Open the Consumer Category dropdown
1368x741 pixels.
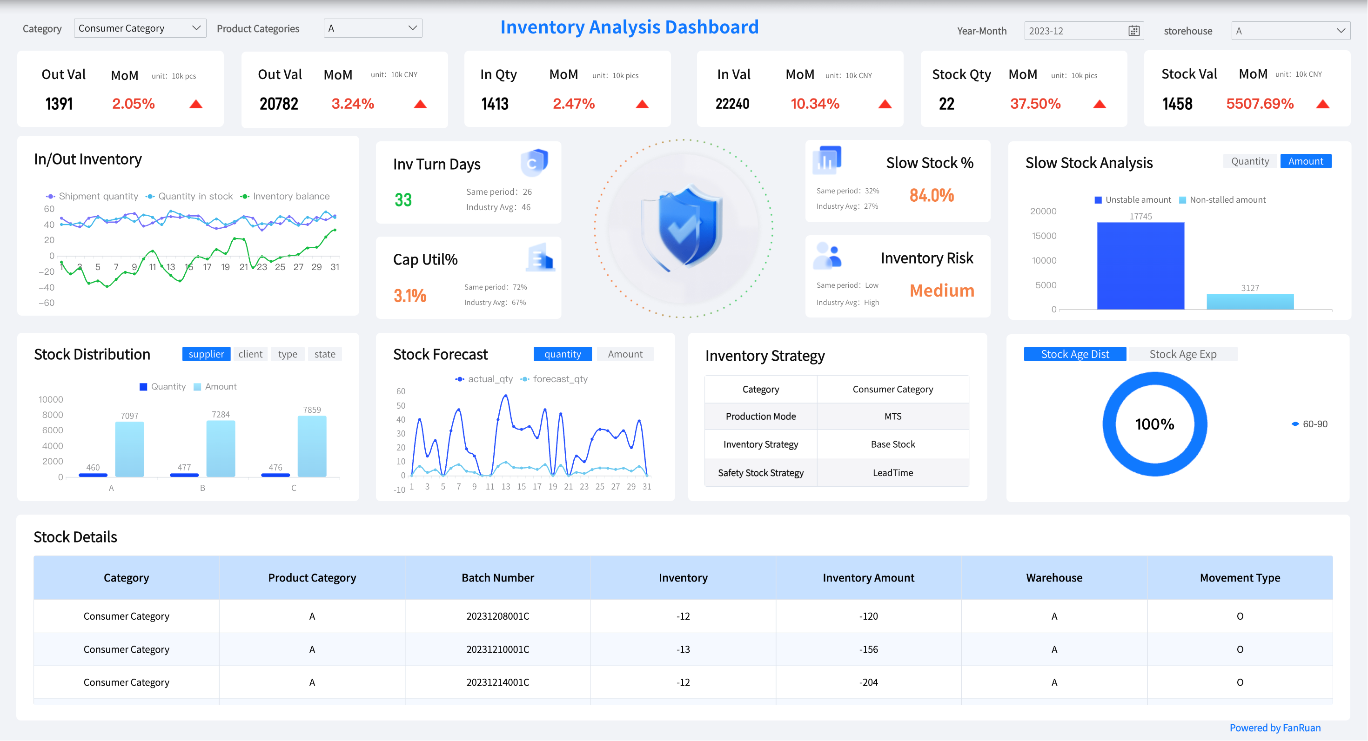tap(139, 29)
